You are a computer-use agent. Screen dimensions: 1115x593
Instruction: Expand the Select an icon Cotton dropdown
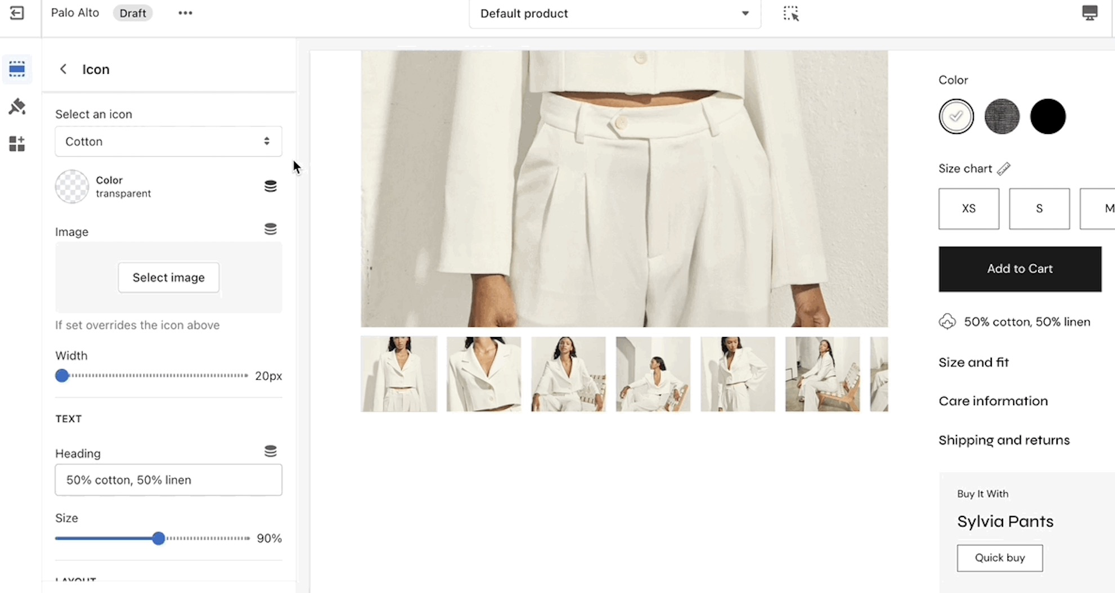(168, 141)
